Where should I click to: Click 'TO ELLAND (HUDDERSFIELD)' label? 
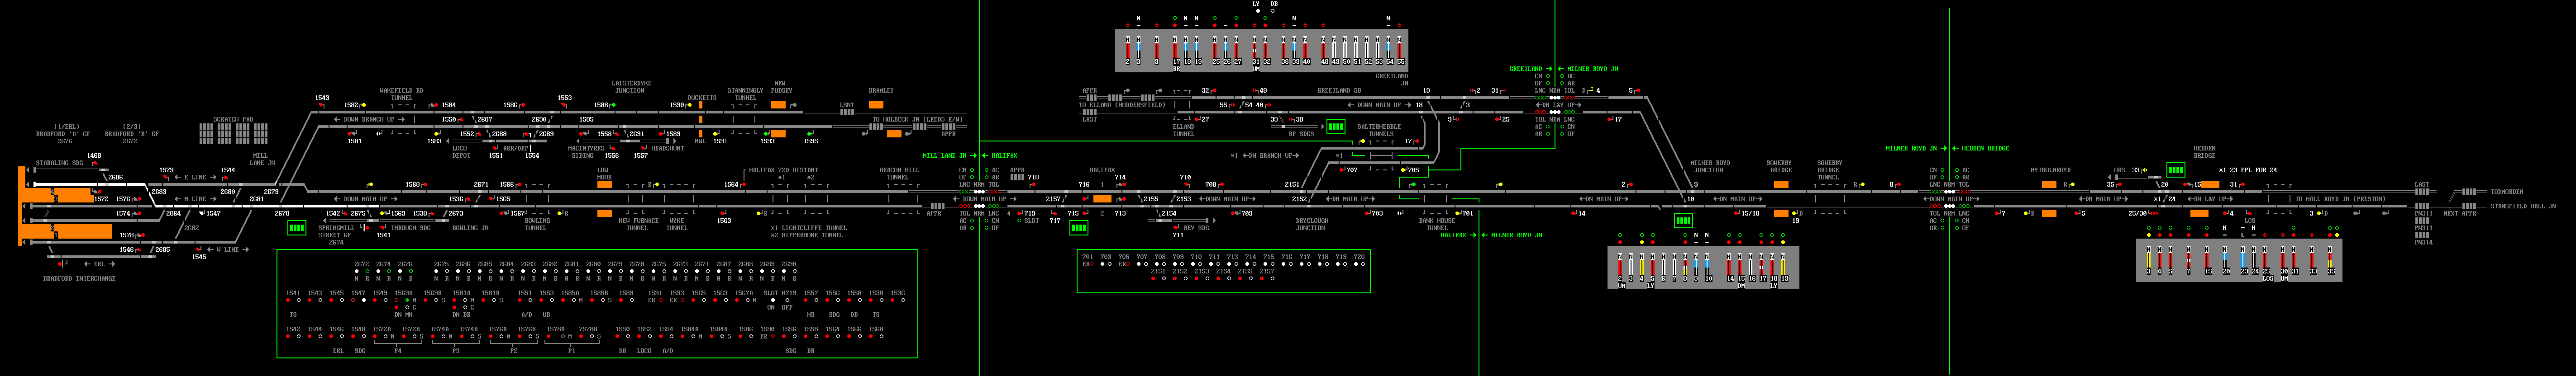point(1122,105)
